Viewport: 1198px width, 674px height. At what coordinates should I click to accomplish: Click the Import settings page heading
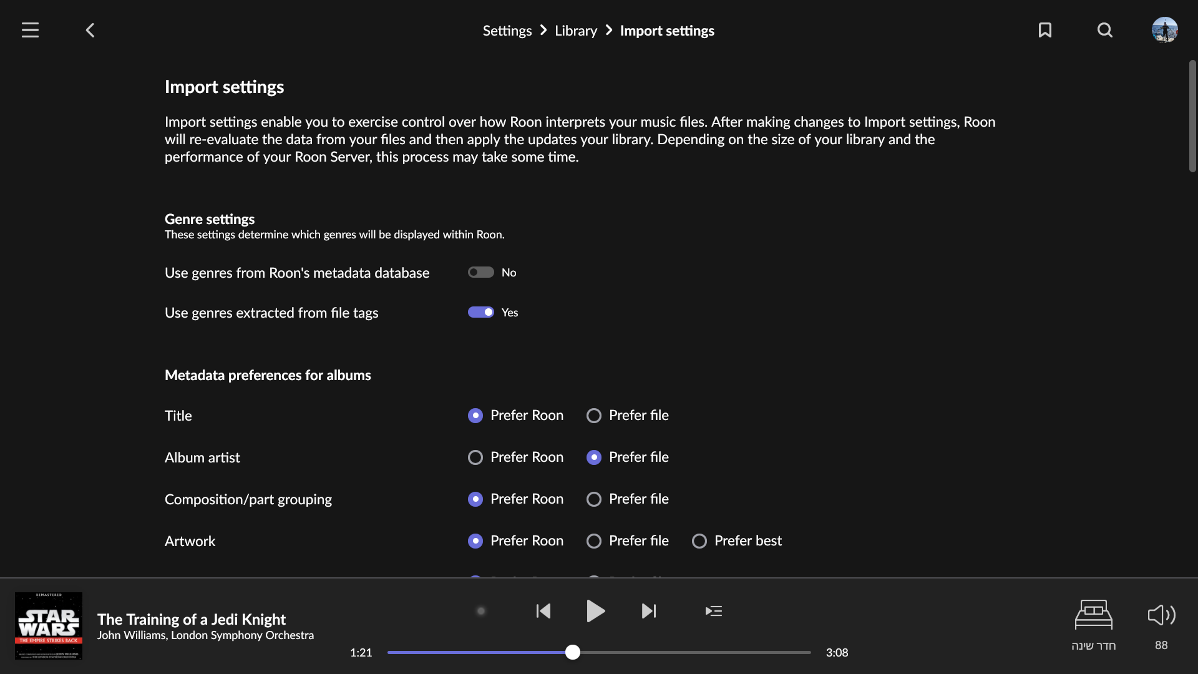(x=224, y=87)
